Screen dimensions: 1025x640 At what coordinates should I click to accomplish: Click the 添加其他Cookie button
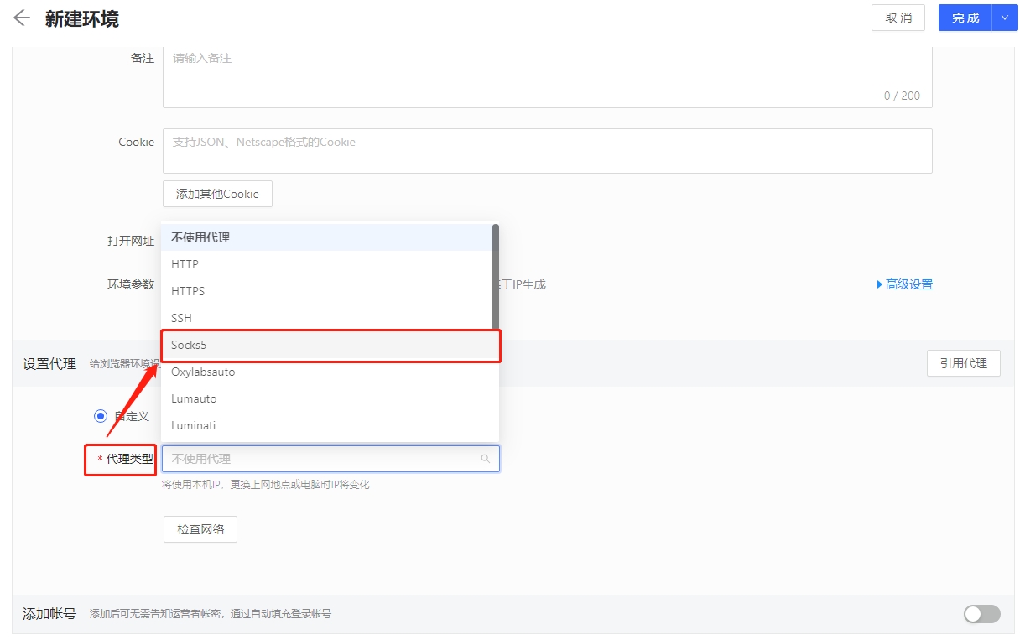(x=217, y=194)
